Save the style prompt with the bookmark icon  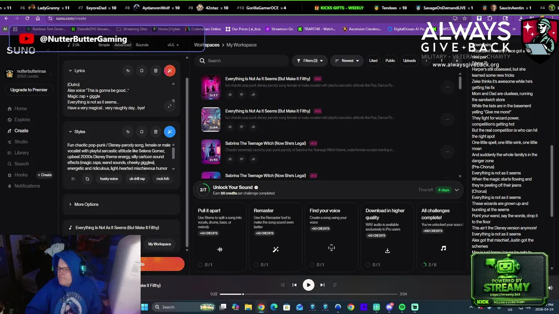(x=141, y=132)
